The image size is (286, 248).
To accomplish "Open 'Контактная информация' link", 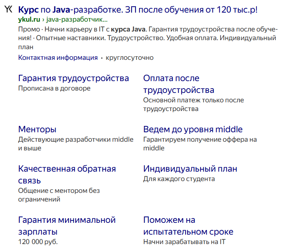I will 58,57.
